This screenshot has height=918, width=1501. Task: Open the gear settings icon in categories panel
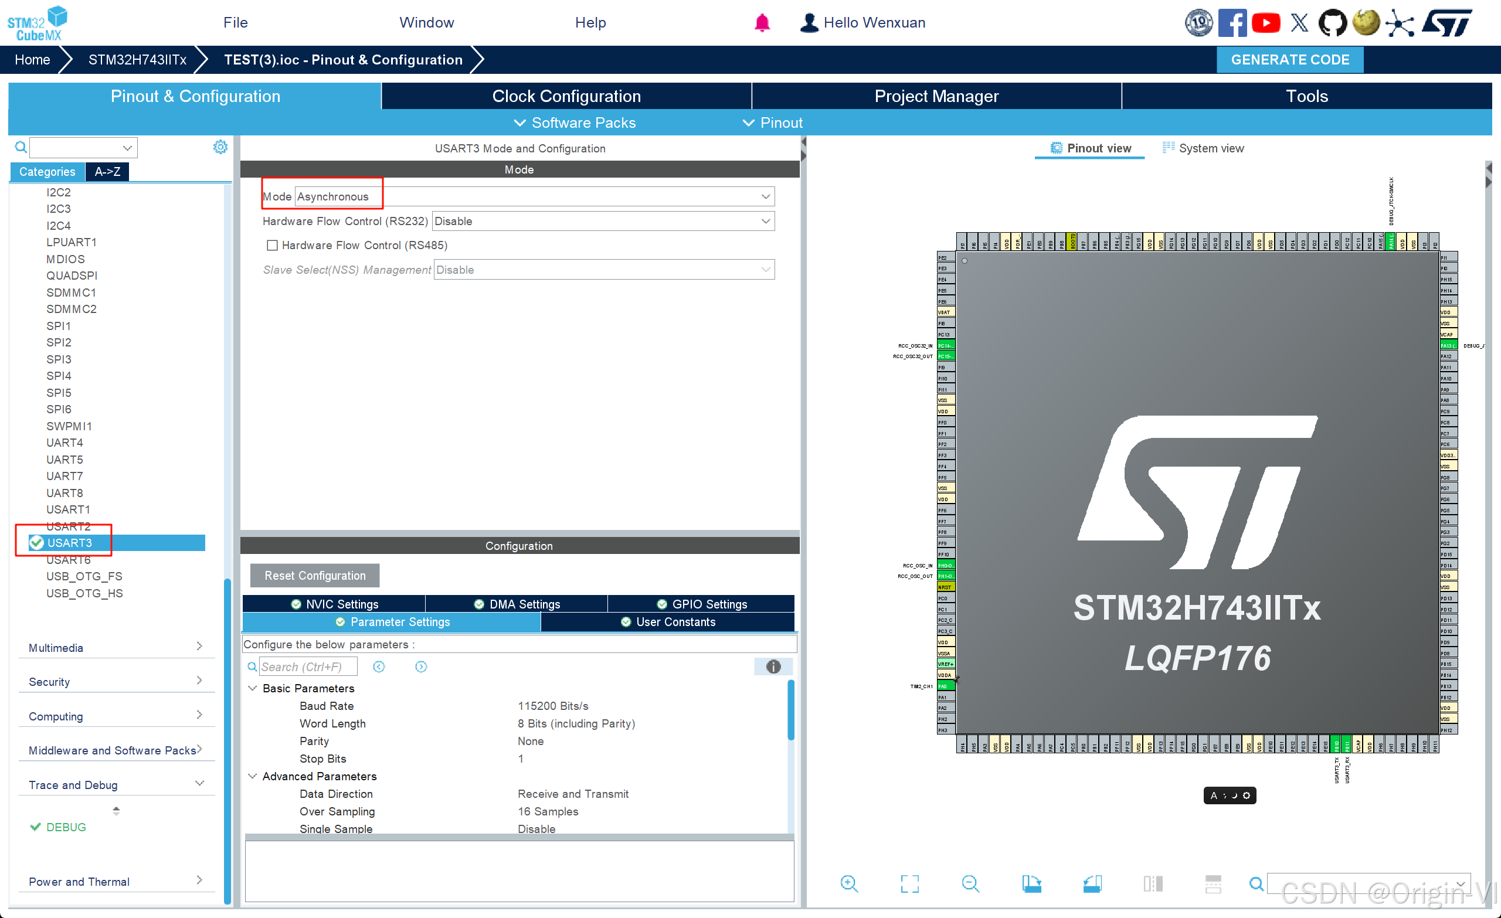point(220,147)
